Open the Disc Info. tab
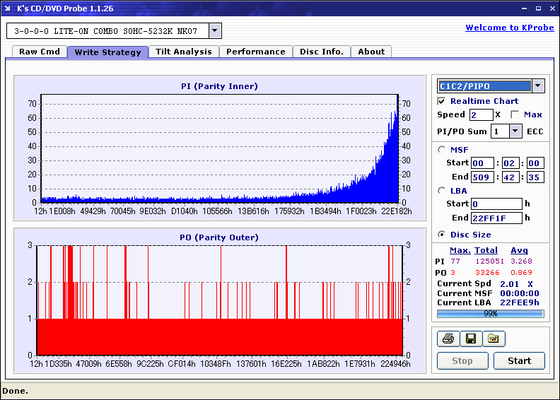560x400 pixels. pos(321,52)
